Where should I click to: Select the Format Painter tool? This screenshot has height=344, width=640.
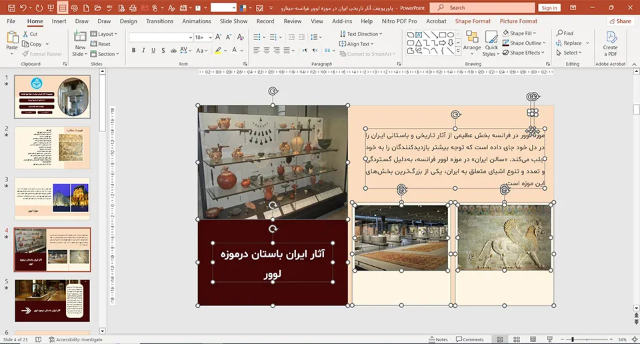pyautogui.click(x=42, y=54)
